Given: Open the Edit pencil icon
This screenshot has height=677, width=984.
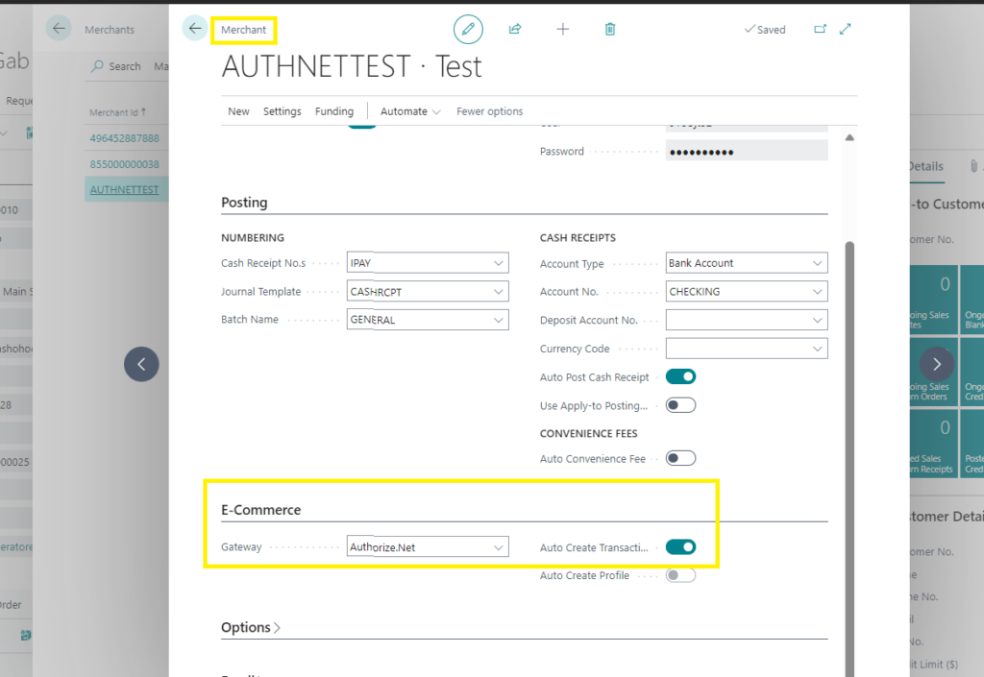Looking at the screenshot, I should point(468,29).
